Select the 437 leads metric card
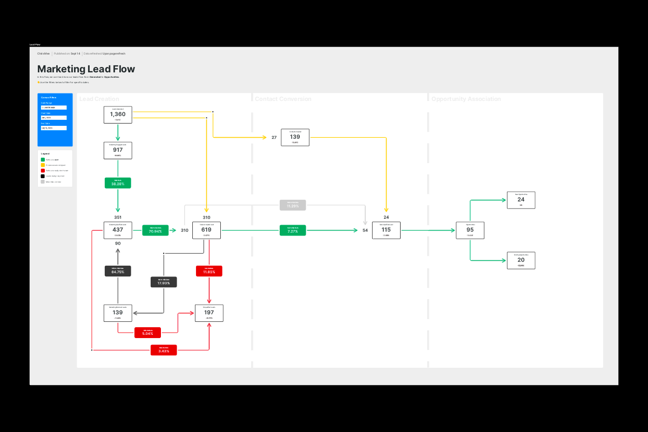 click(x=118, y=230)
